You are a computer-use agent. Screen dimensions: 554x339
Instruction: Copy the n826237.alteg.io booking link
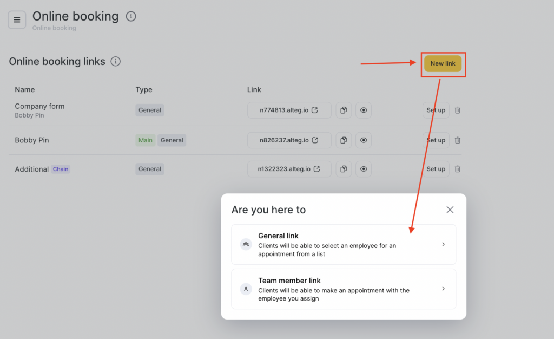344,140
